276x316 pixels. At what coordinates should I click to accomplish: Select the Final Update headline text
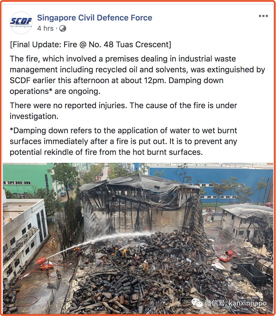coord(90,44)
